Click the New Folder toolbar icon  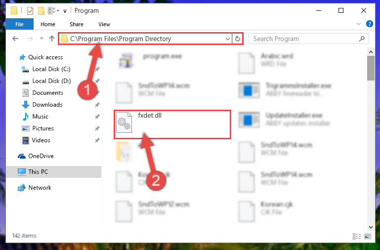(x=41, y=11)
